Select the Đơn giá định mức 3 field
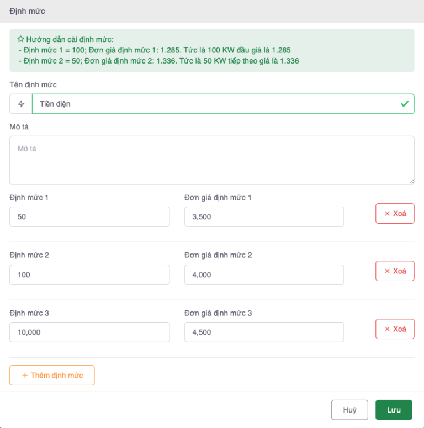The height and width of the screenshot is (428, 424). (264, 332)
